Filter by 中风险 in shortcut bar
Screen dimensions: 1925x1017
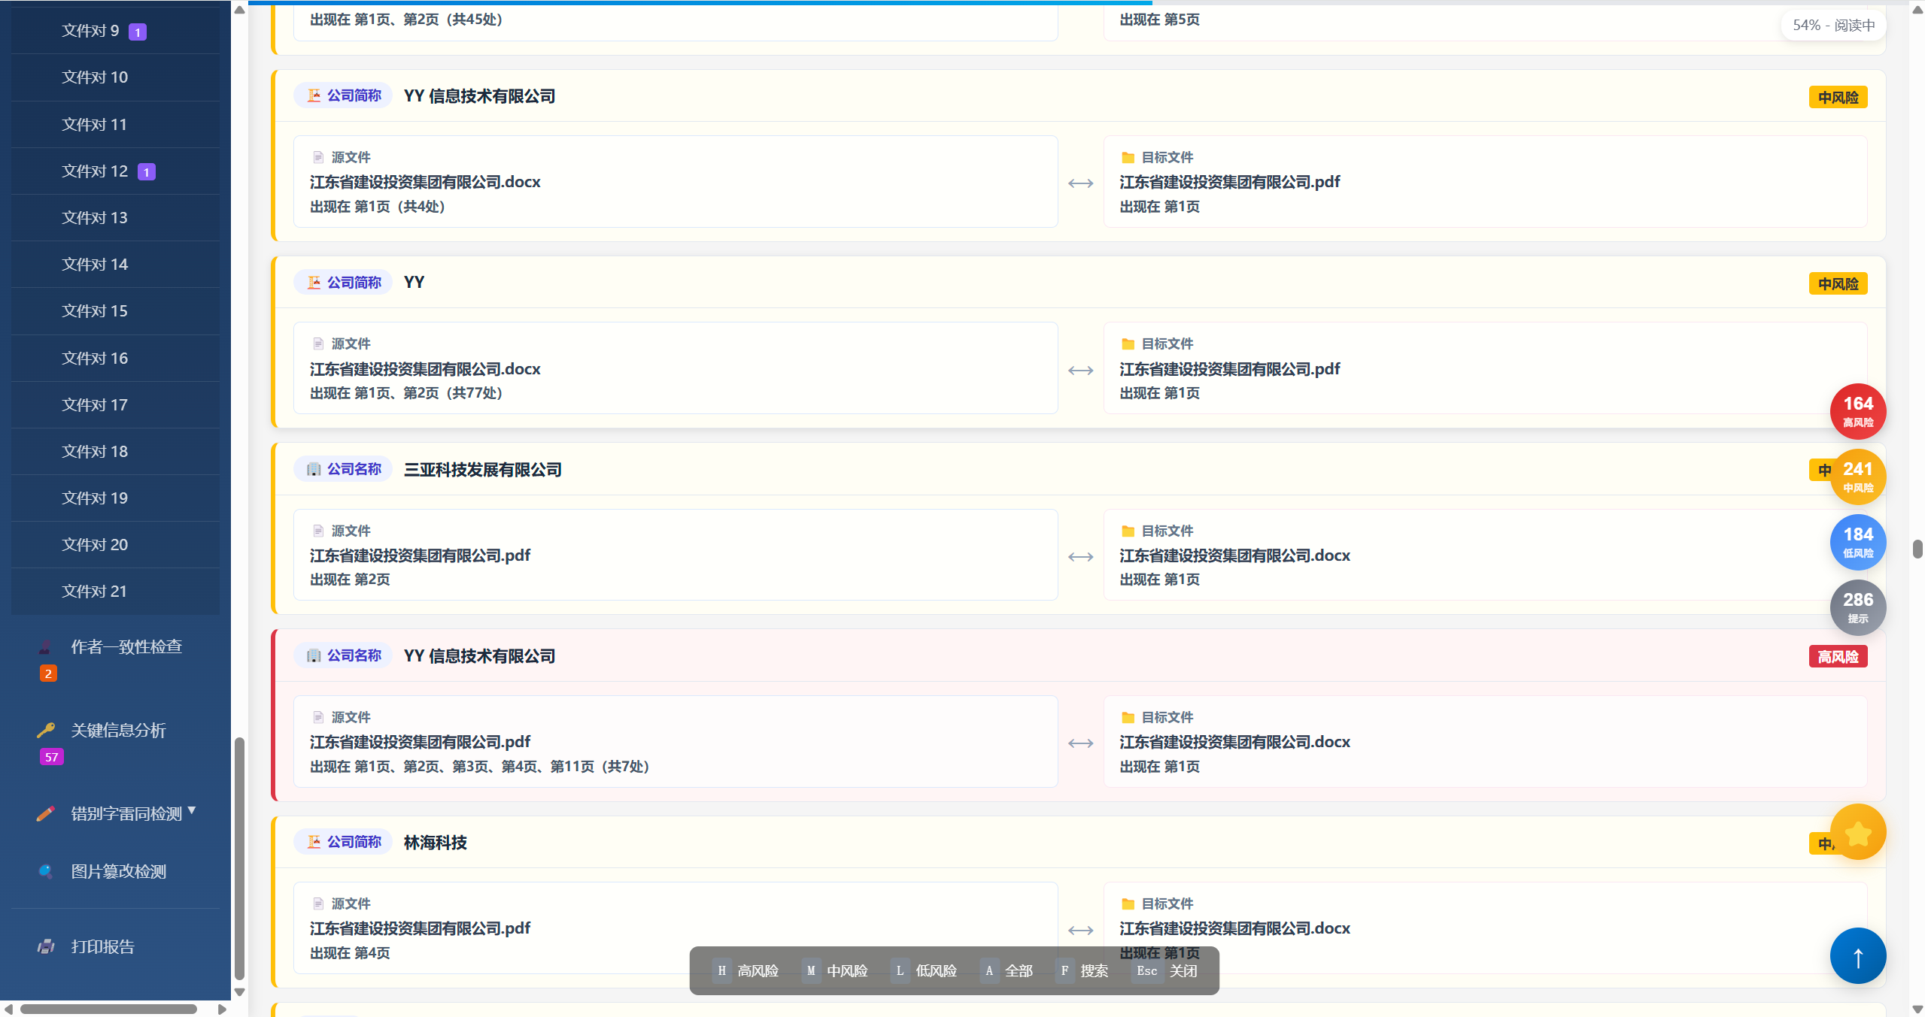[x=835, y=971]
